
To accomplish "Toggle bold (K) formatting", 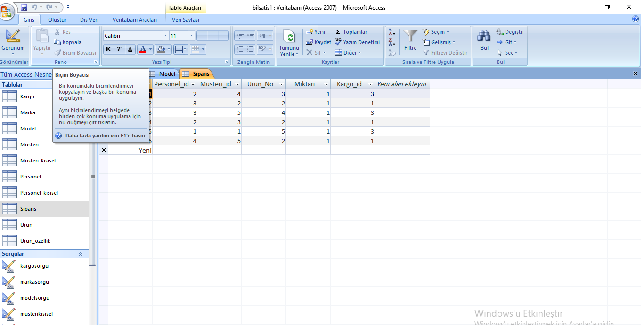I will [108, 49].
